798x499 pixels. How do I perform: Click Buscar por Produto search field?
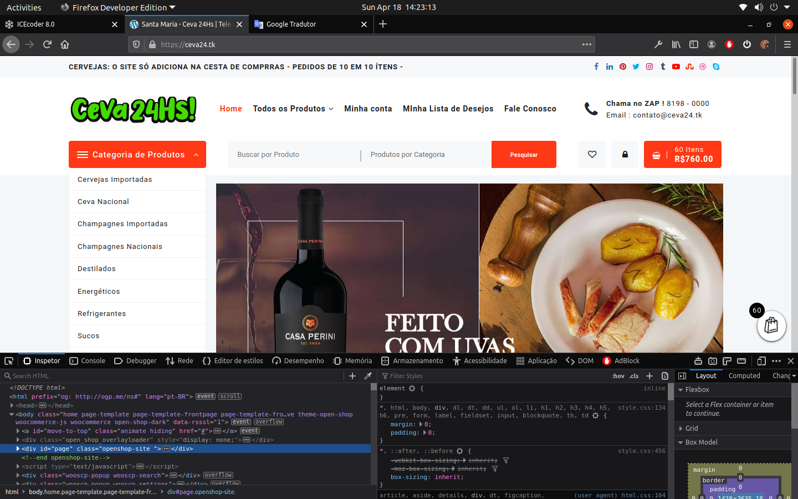click(294, 154)
